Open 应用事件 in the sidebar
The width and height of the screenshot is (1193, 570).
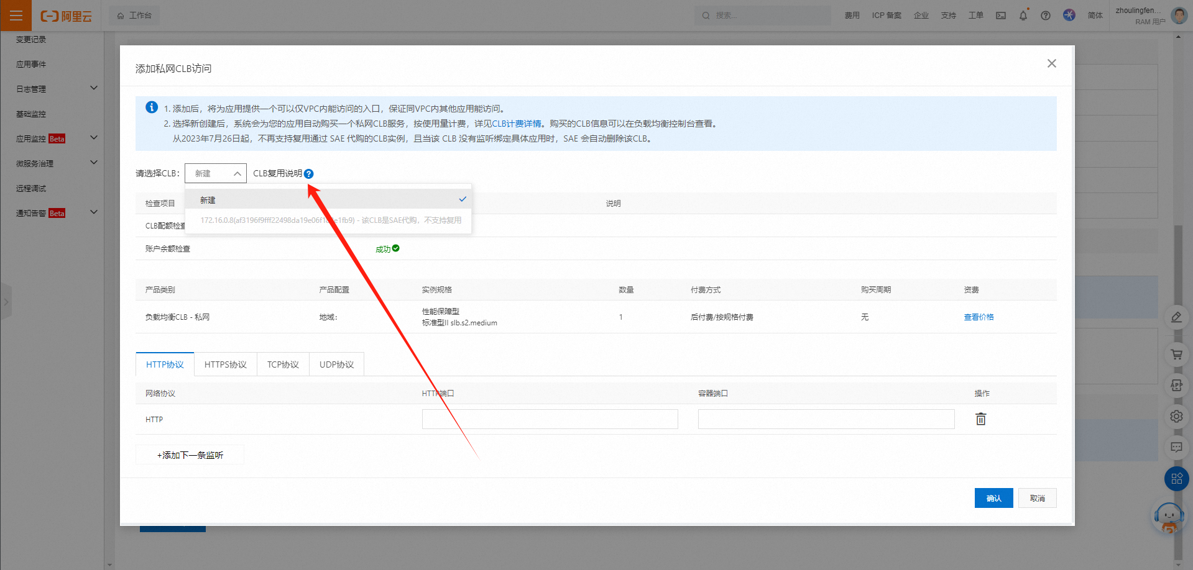click(x=31, y=65)
